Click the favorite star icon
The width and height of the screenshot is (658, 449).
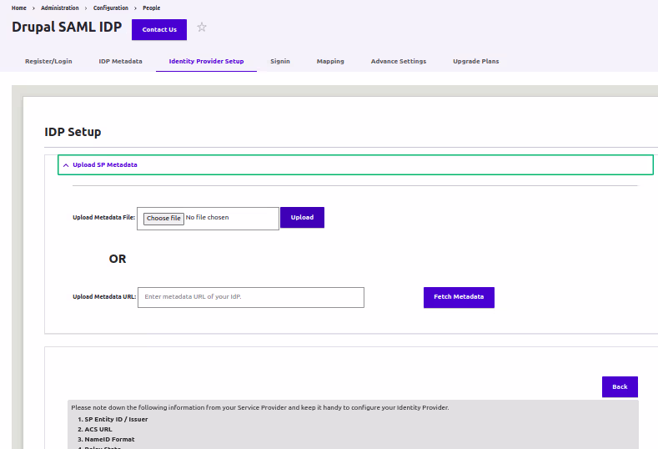(202, 28)
